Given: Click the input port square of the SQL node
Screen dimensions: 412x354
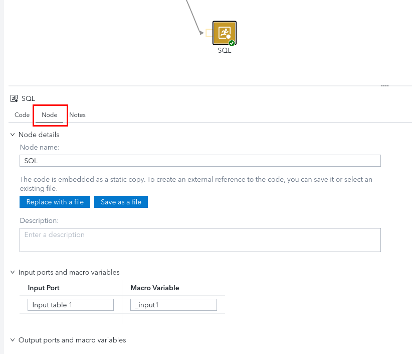Looking at the screenshot, I should pyautogui.click(x=209, y=33).
